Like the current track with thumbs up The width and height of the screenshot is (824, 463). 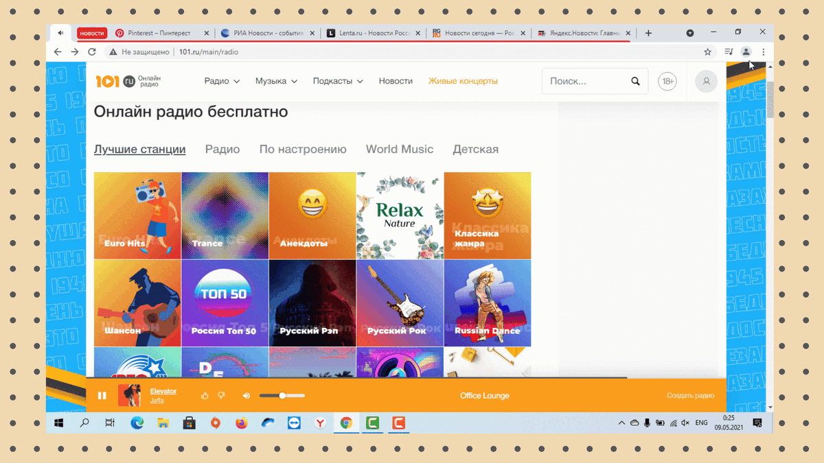[x=205, y=396]
